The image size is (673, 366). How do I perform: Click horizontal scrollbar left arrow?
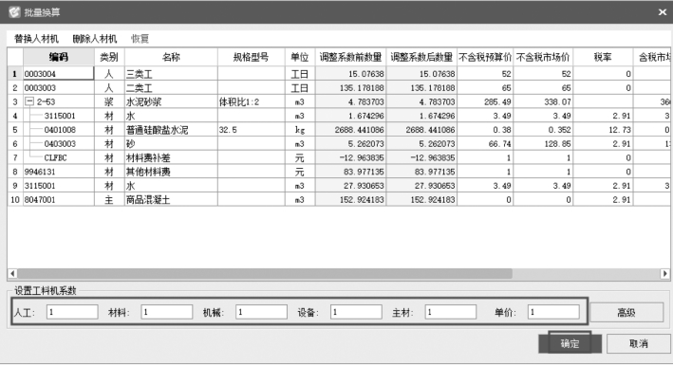tap(12, 273)
